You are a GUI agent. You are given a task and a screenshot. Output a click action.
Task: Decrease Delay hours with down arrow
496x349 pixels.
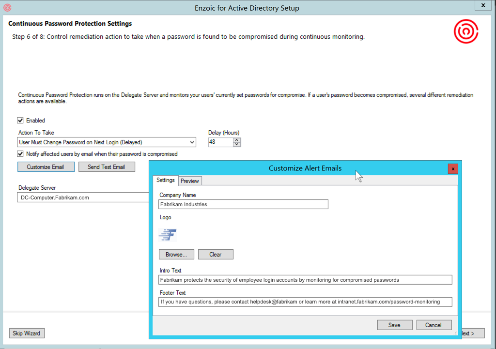click(x=237, y=144)
